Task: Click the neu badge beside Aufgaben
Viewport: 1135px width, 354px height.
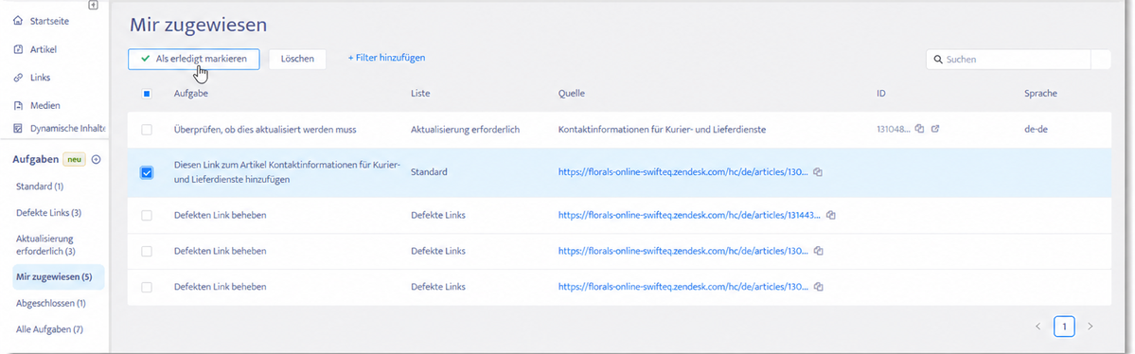Action: pyautogui.click(x=74, y=159)
